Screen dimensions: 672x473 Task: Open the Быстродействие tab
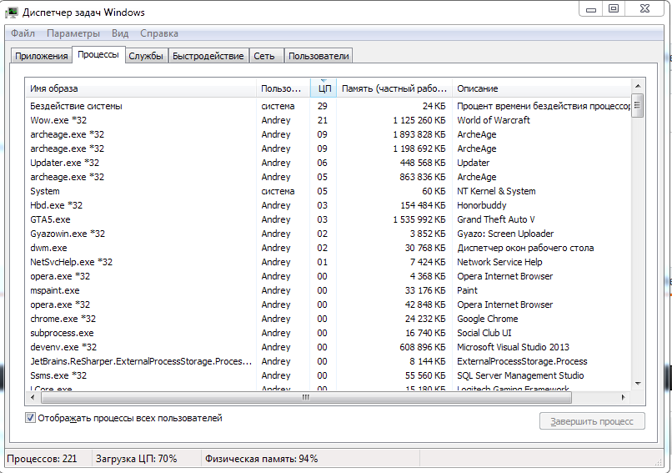[208, 56]
